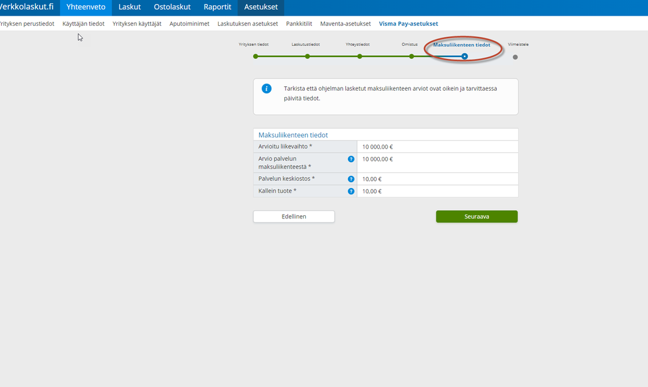Click the Kallein tuote label
The width and height of the screenshot is (648, 387).
[277, 191]
